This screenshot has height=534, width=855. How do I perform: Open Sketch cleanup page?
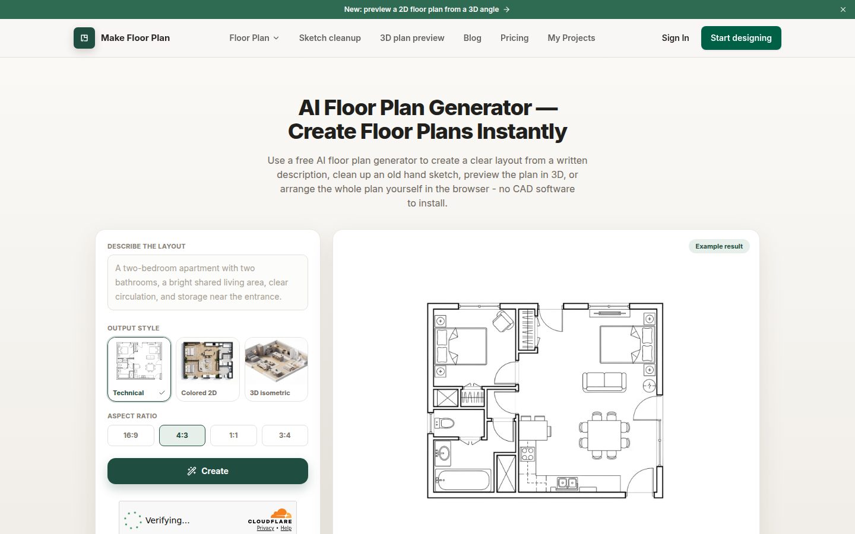coord(330,38)
